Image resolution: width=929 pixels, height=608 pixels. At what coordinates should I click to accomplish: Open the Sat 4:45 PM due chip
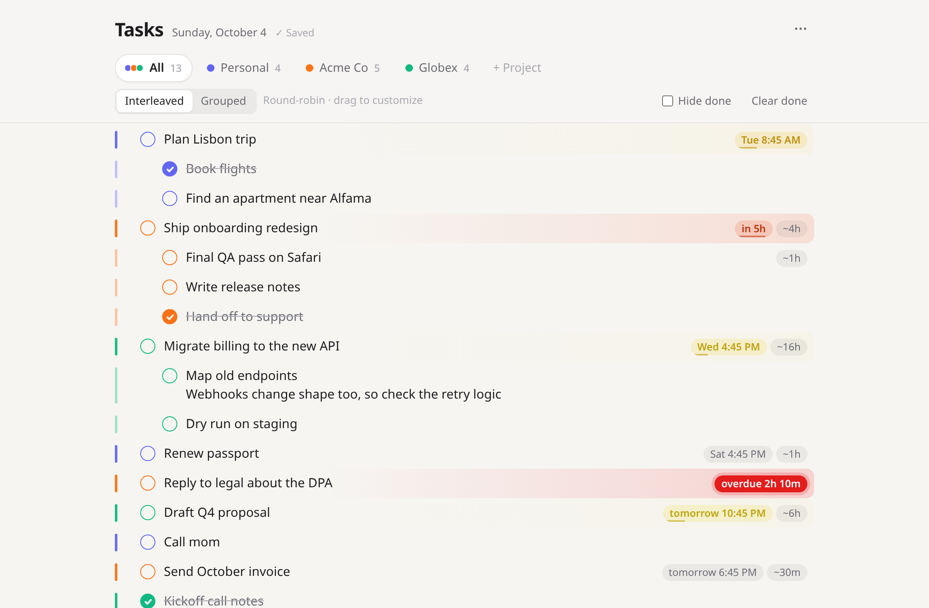pyautogui.click(x=738, y=454)
